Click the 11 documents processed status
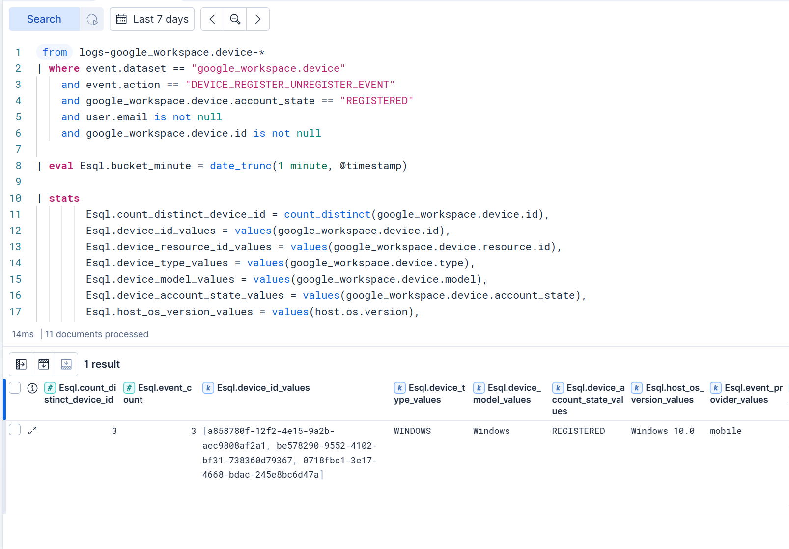The width and height of the screenshot is (789, 549). coord(97,334)
